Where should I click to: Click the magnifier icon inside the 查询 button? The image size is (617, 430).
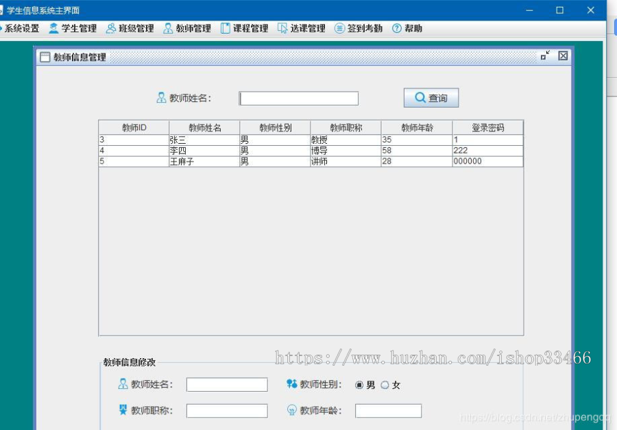click(420, 98)
